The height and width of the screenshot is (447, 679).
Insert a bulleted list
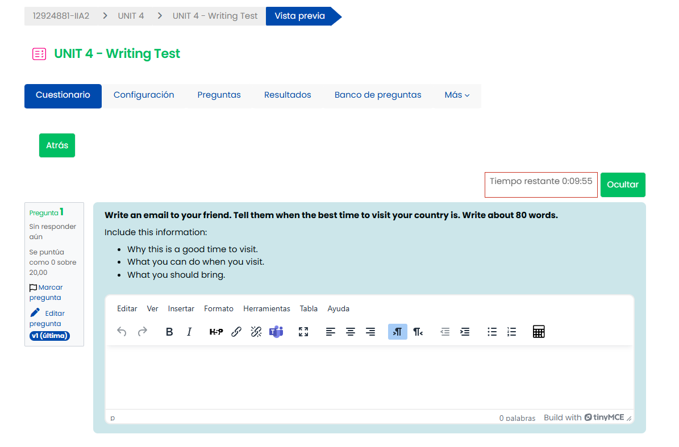(x=492, y=332)
